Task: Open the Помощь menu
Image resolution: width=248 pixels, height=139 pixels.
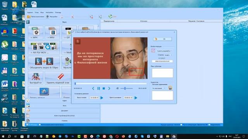Action: (x=58, y=12)
